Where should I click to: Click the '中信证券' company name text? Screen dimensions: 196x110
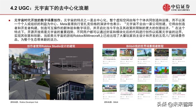180,6
